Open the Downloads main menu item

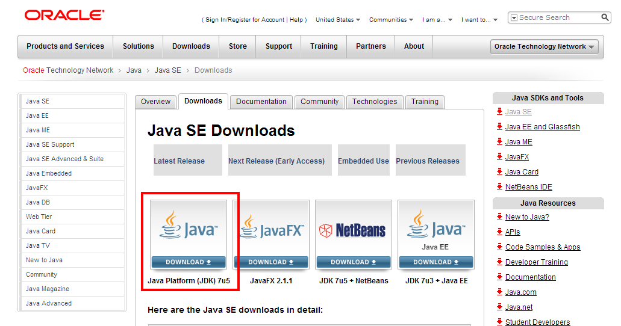coord(191,46)
